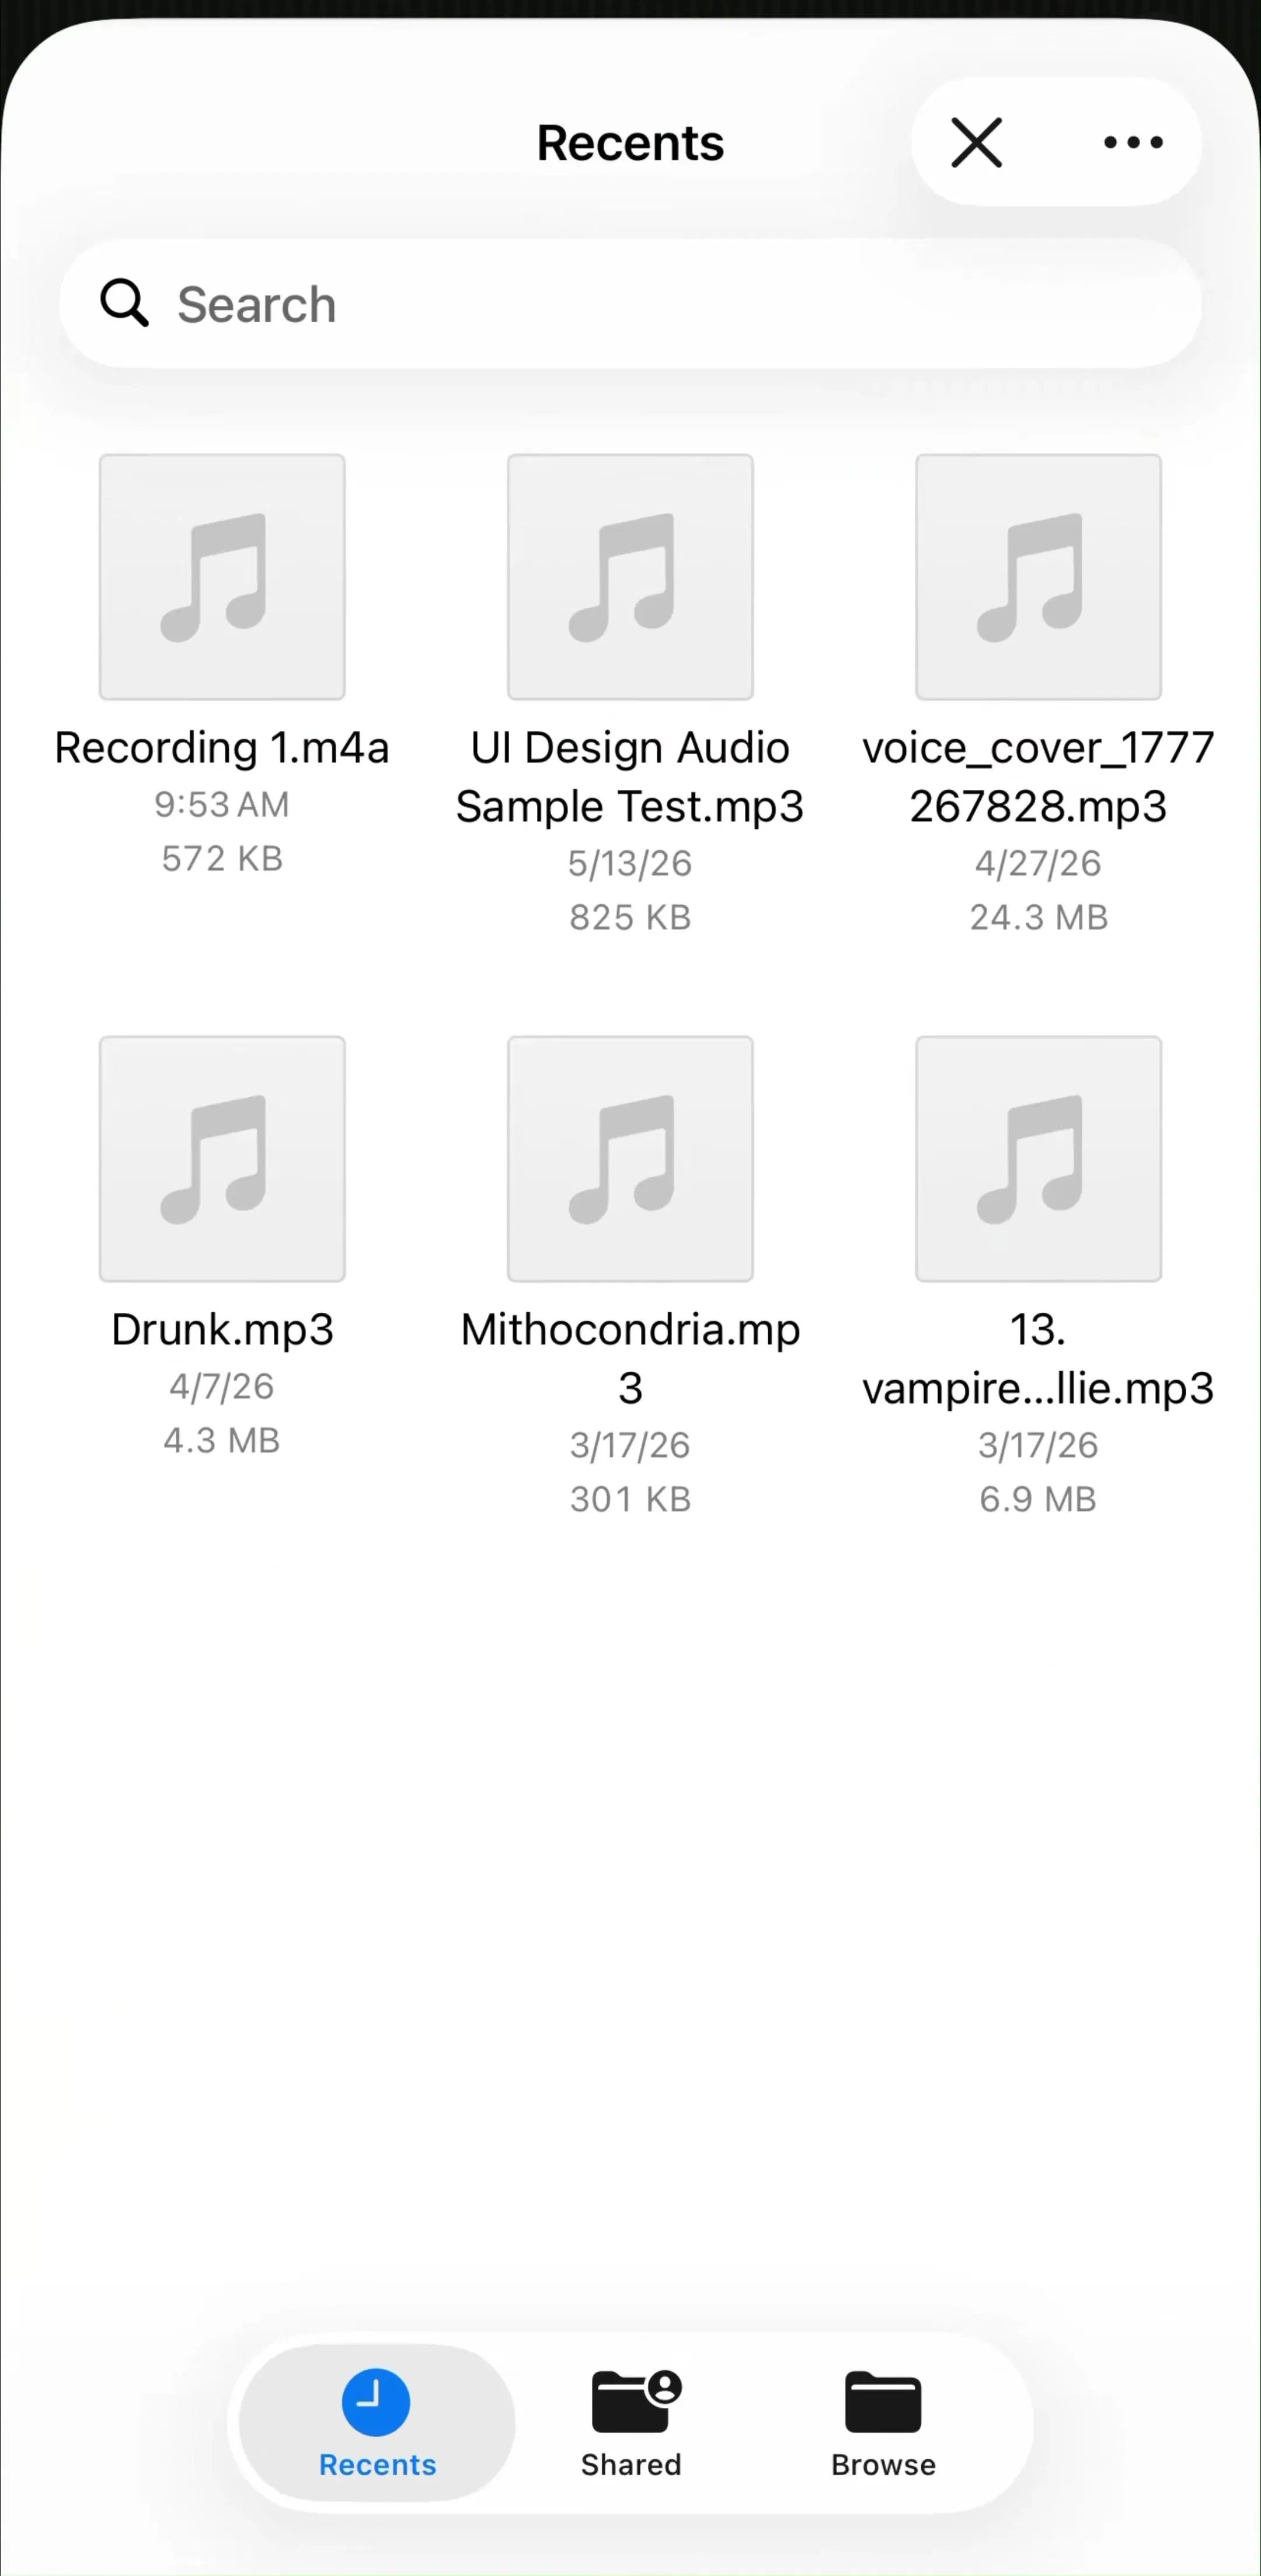Open the three-dots more options menu
1261x2576 pixels.
coord(1133,142)
